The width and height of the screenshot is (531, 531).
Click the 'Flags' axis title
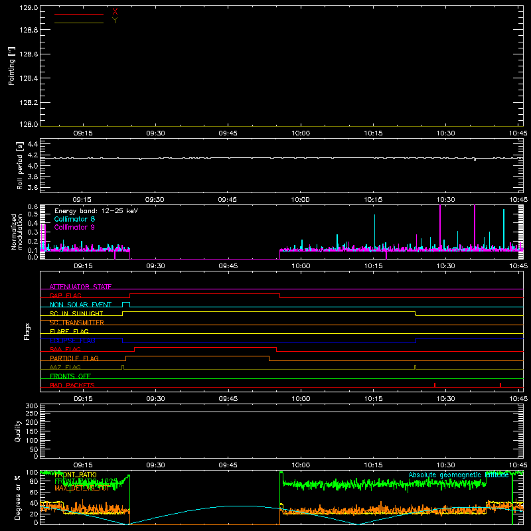pos(27,331)
